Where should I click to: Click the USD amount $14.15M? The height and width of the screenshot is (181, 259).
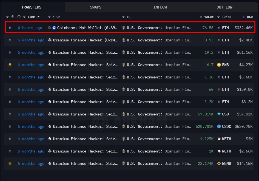coord(245,164)
